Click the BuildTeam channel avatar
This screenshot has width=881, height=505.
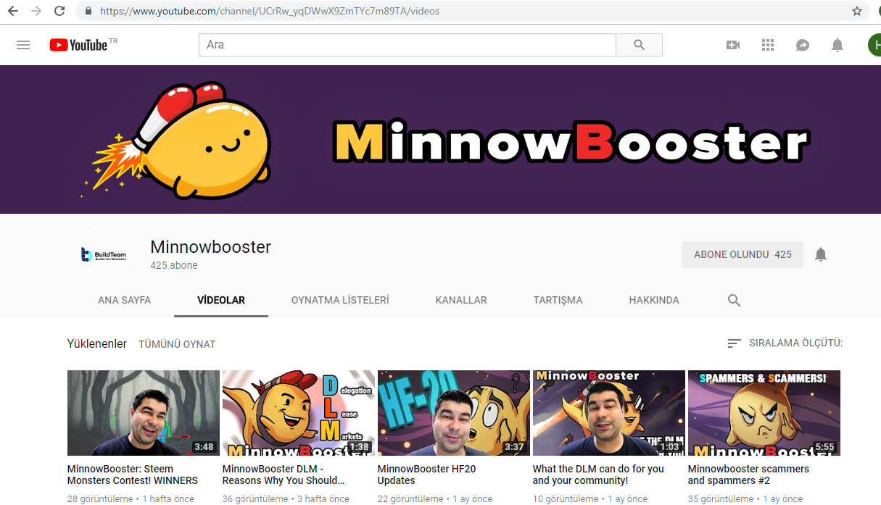pyautogui.click(x=104, y=254)
